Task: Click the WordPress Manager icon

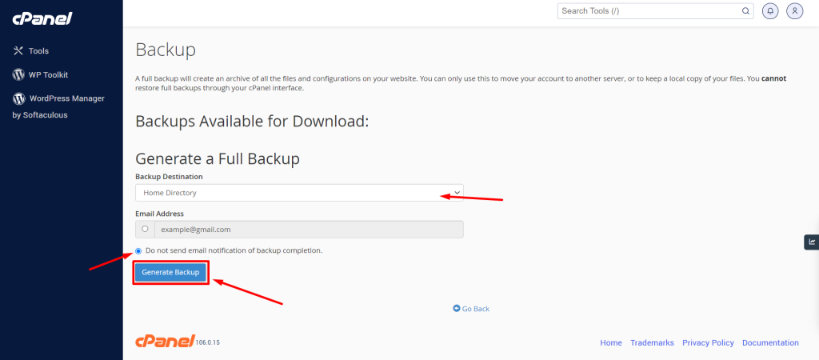Action: point(19,98)
